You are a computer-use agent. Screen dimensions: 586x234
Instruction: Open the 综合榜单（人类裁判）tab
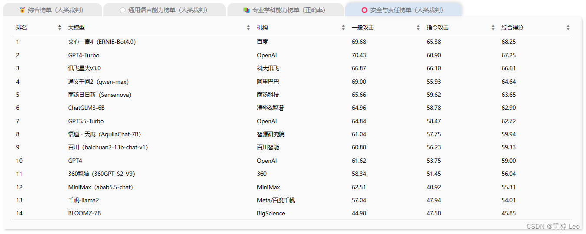(52, 10)
